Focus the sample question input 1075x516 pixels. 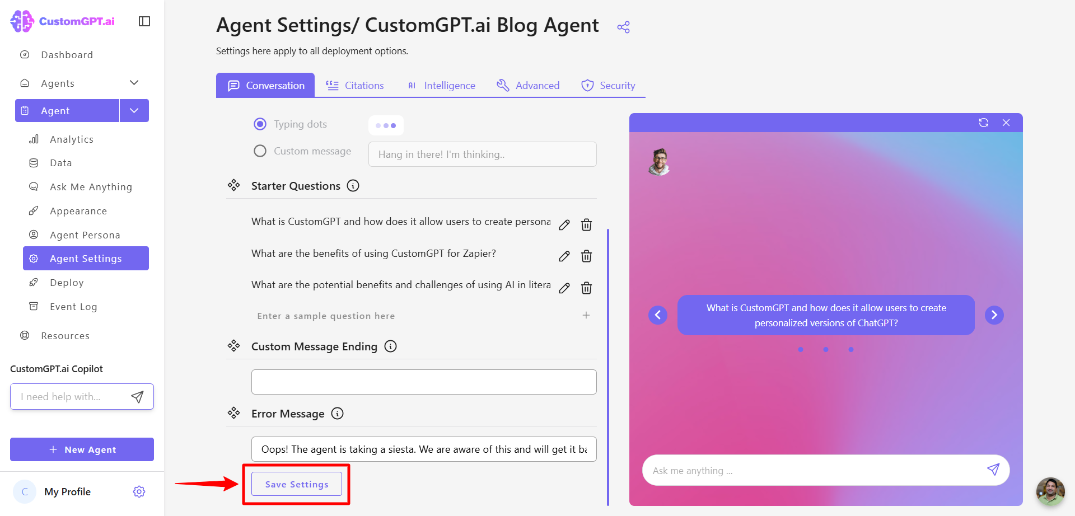414,316
